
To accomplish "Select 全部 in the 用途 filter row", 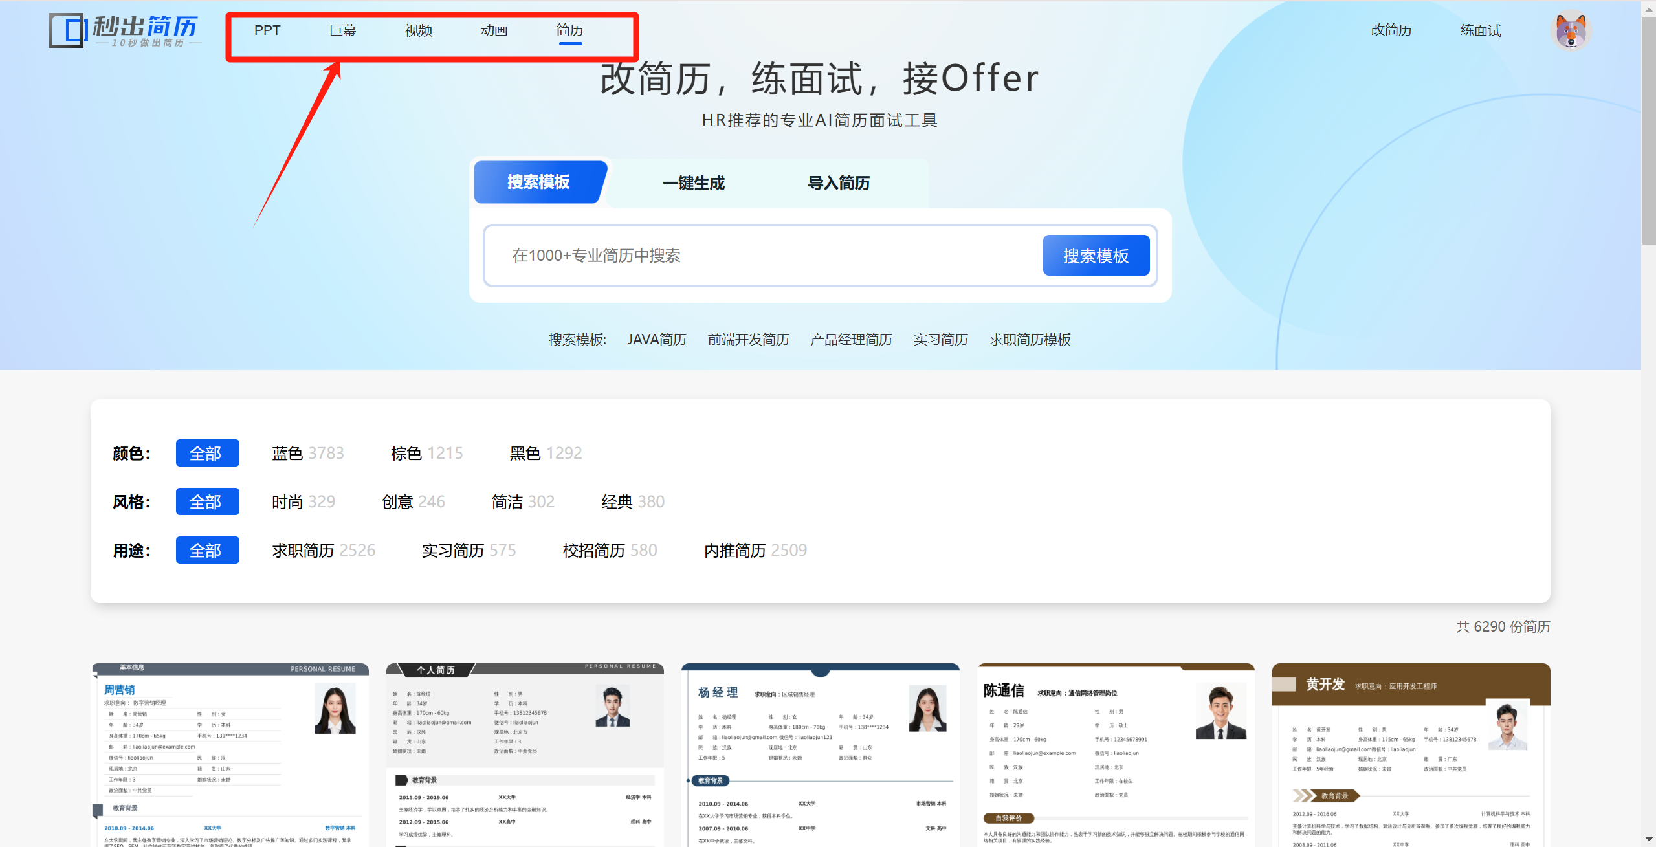I will (207, 550).
